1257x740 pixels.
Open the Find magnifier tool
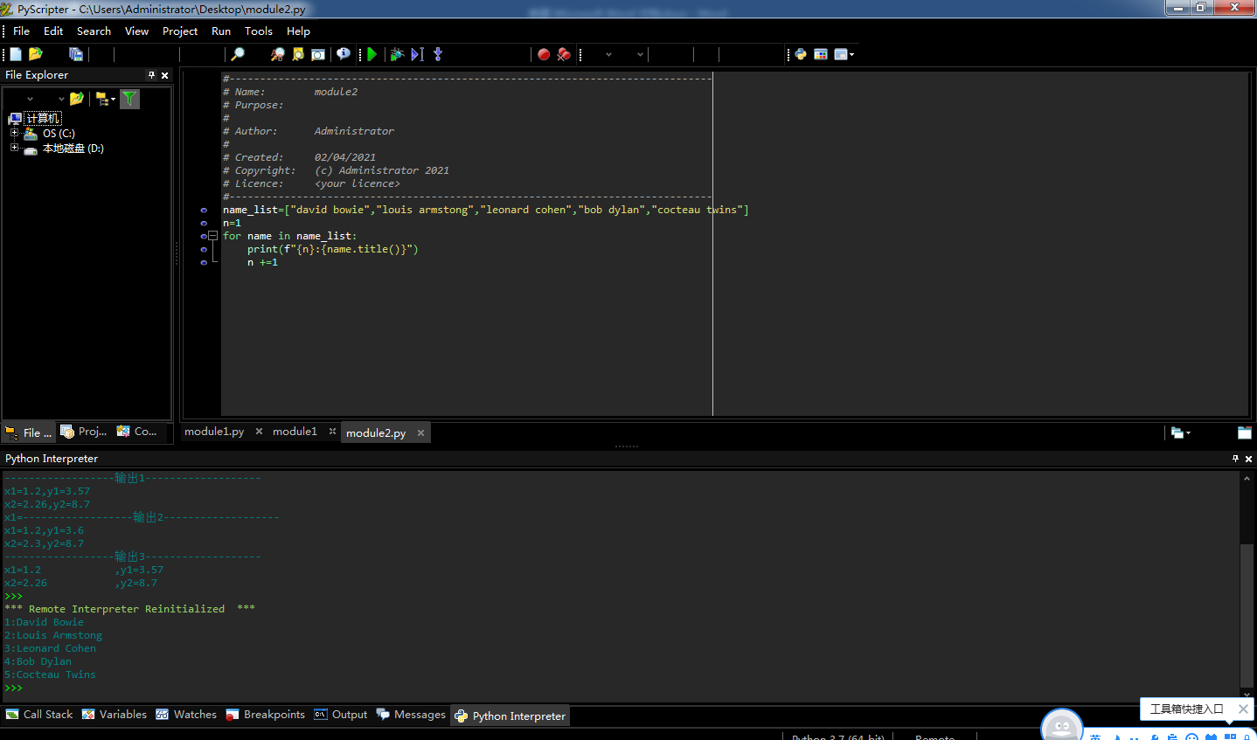(237, 54)
